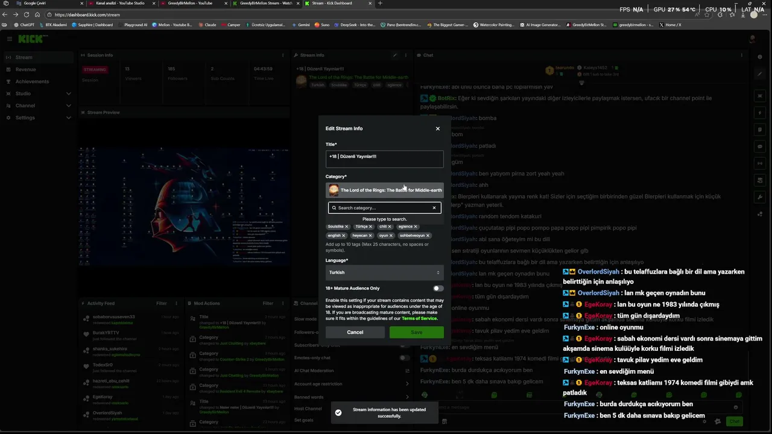Open Banned words settings
Viewport: 772px width, 434px height.
coord(352,397)
